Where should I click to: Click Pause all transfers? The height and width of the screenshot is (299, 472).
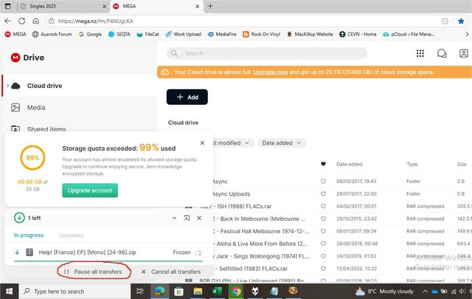click(x=94, y=272)
